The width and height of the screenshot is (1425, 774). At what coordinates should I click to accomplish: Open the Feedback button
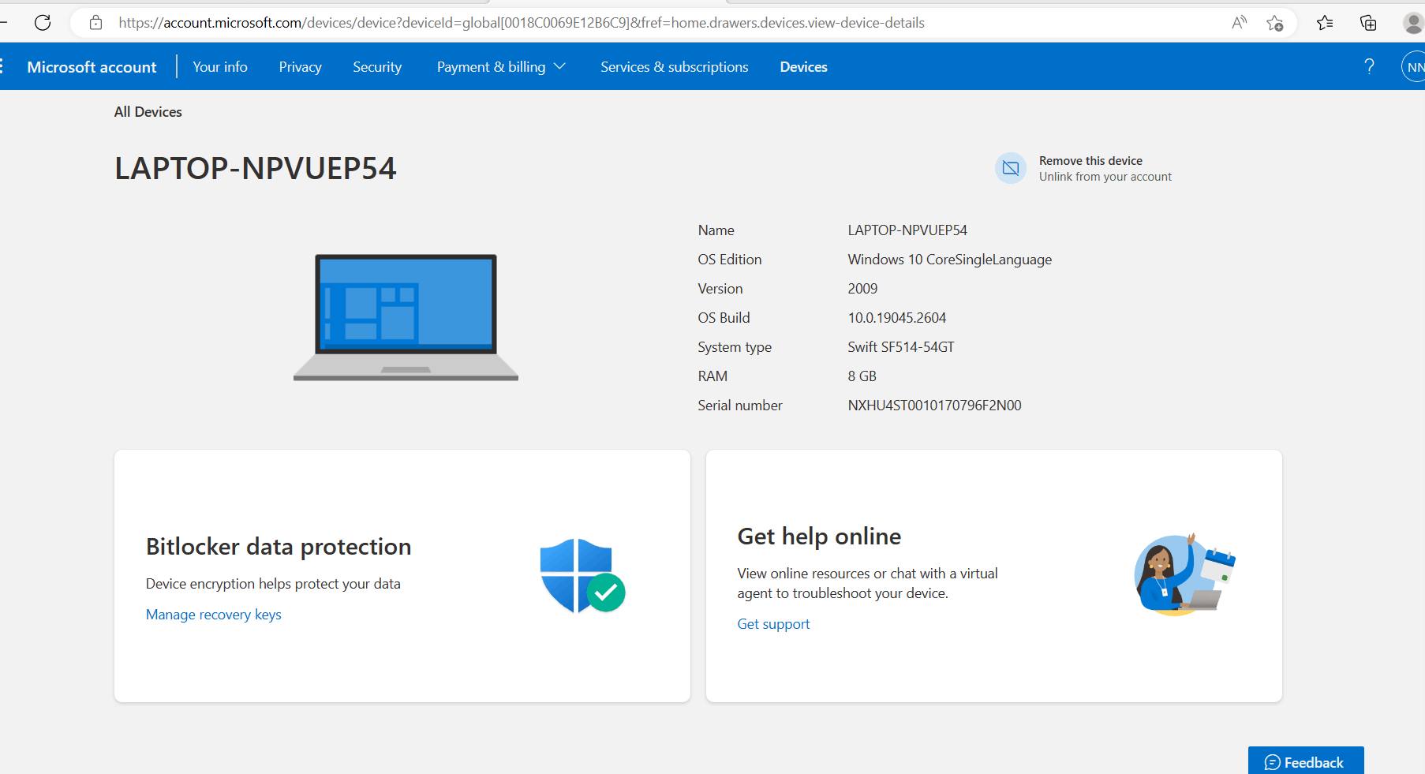coord(1306,761)
